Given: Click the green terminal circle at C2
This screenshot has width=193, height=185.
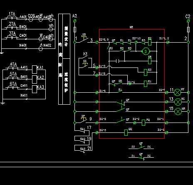Looking at the screenshot, I should 188,21.
